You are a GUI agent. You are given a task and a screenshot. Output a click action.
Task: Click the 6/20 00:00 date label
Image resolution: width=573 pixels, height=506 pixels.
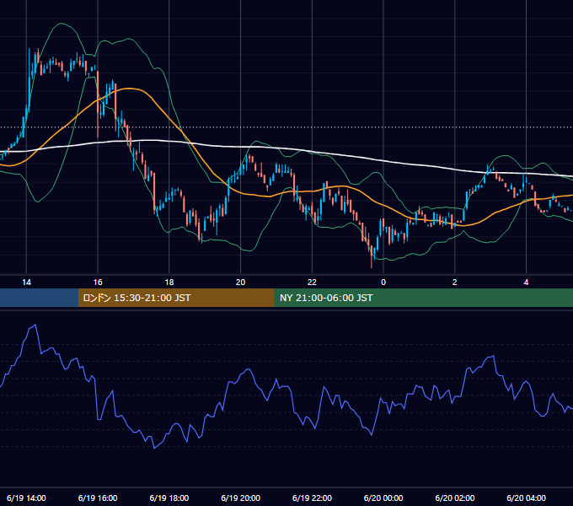coord(383,498)
